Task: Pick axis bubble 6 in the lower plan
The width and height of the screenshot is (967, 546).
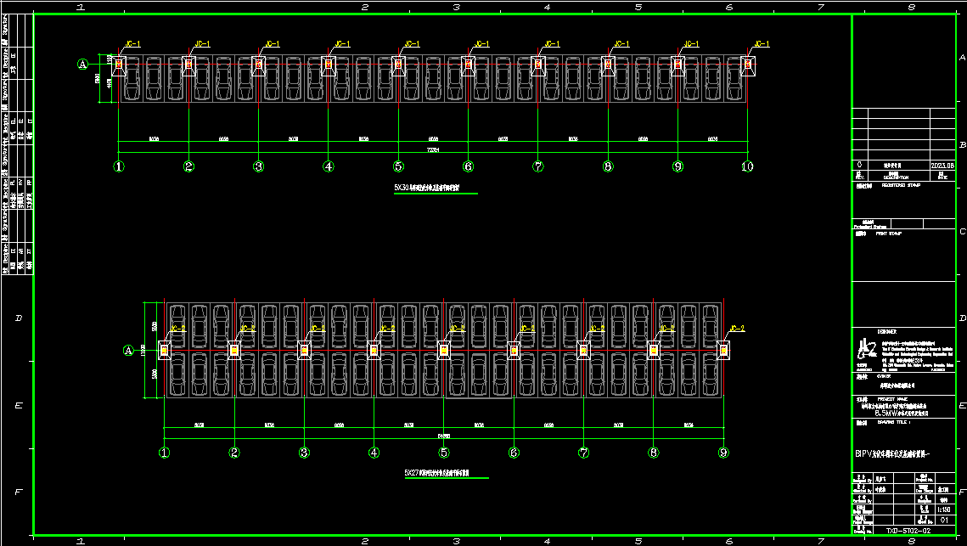Action: pos(514,453)
